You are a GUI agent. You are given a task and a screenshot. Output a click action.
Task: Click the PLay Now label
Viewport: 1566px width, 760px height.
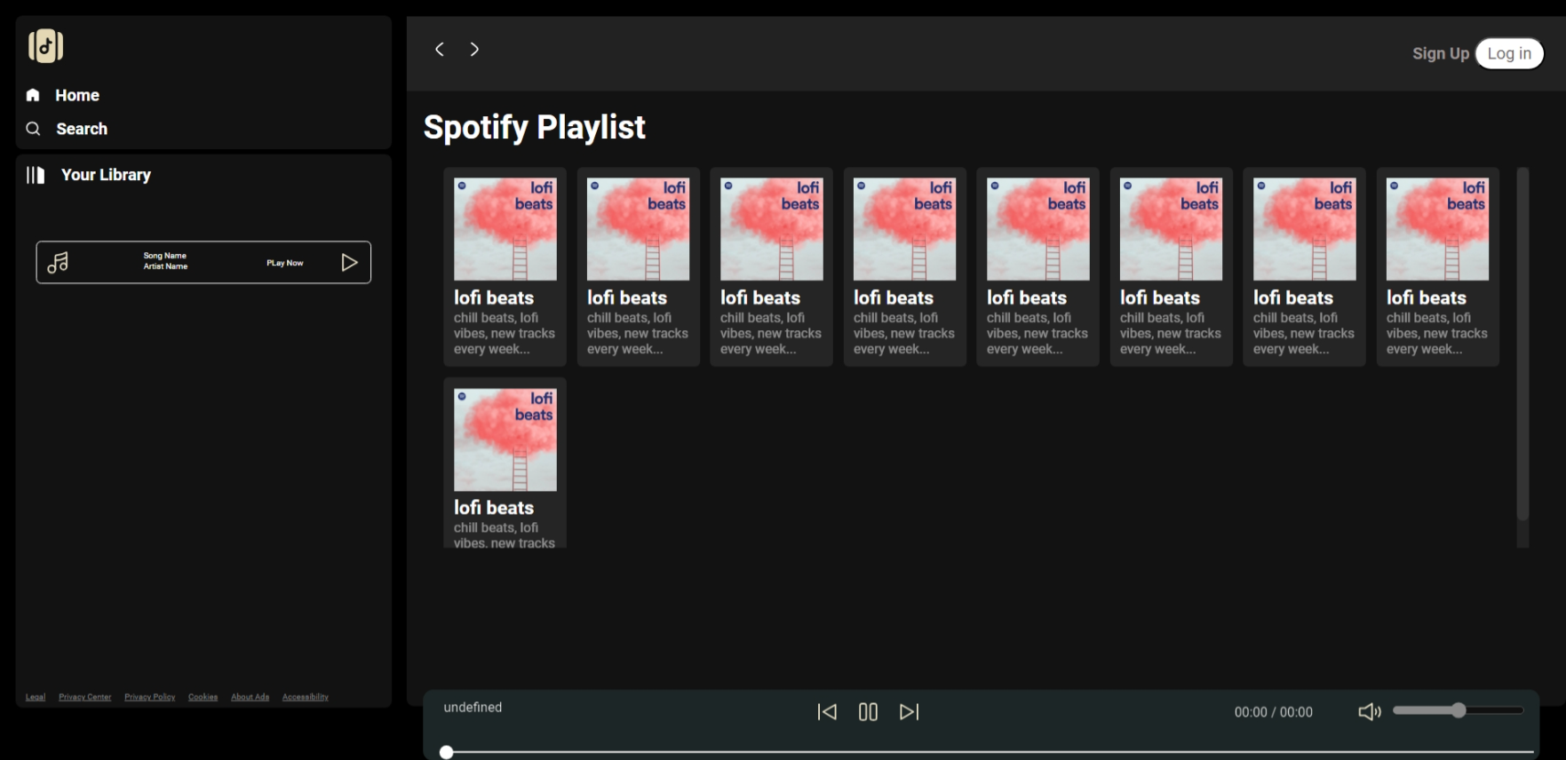tap(285, 263)
